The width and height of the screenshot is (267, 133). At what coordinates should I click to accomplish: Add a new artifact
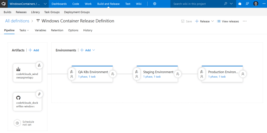(x=34, y=50)
